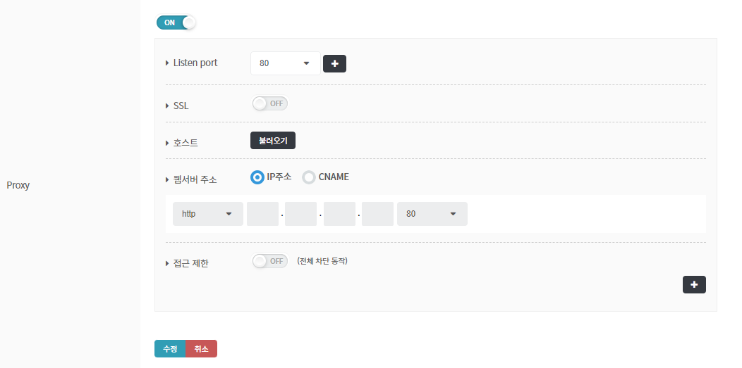The width and height of the screenshot is (742, 368).
Task: Click the fourth IP address octet field
Action: (x=377, y=214)
